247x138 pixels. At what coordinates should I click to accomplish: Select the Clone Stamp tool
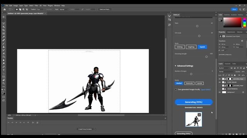3,47
